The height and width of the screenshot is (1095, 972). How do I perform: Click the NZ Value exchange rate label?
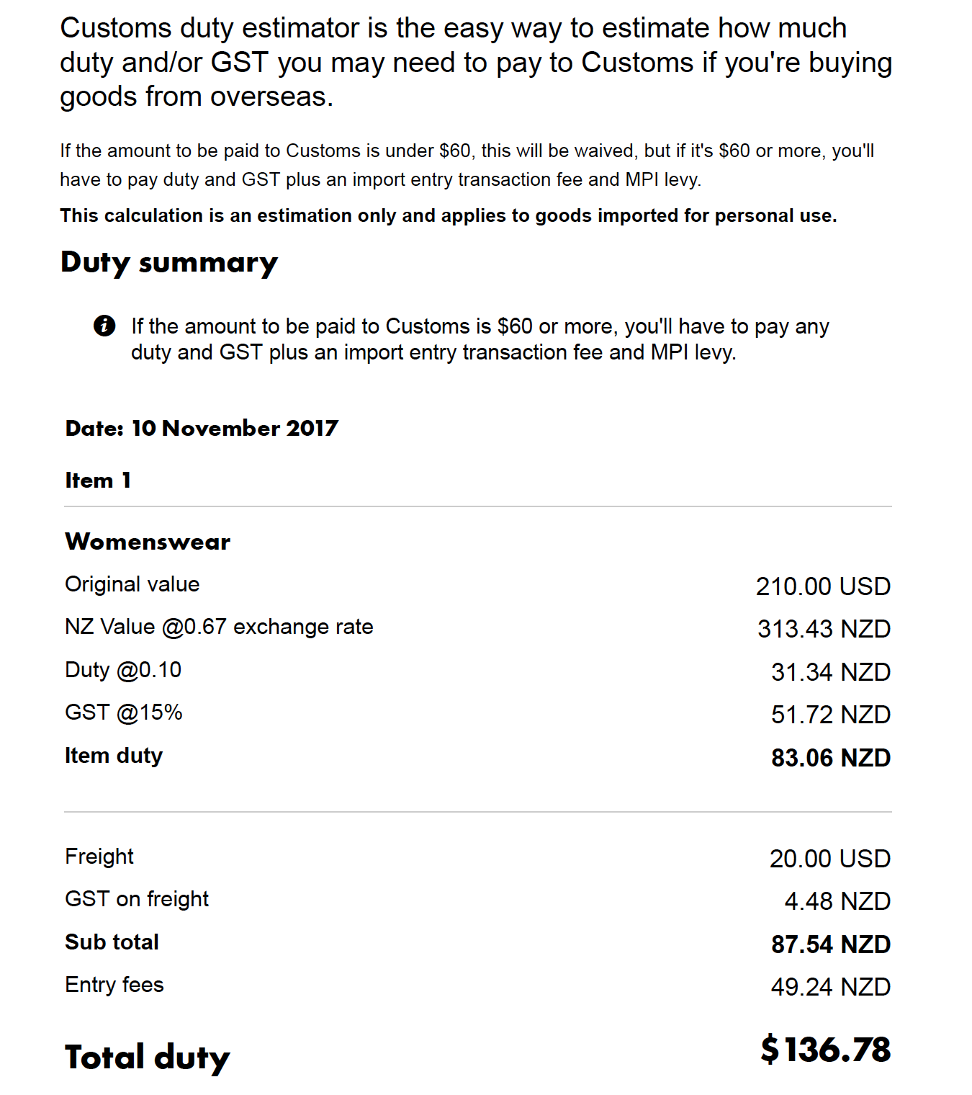point(219,627)
